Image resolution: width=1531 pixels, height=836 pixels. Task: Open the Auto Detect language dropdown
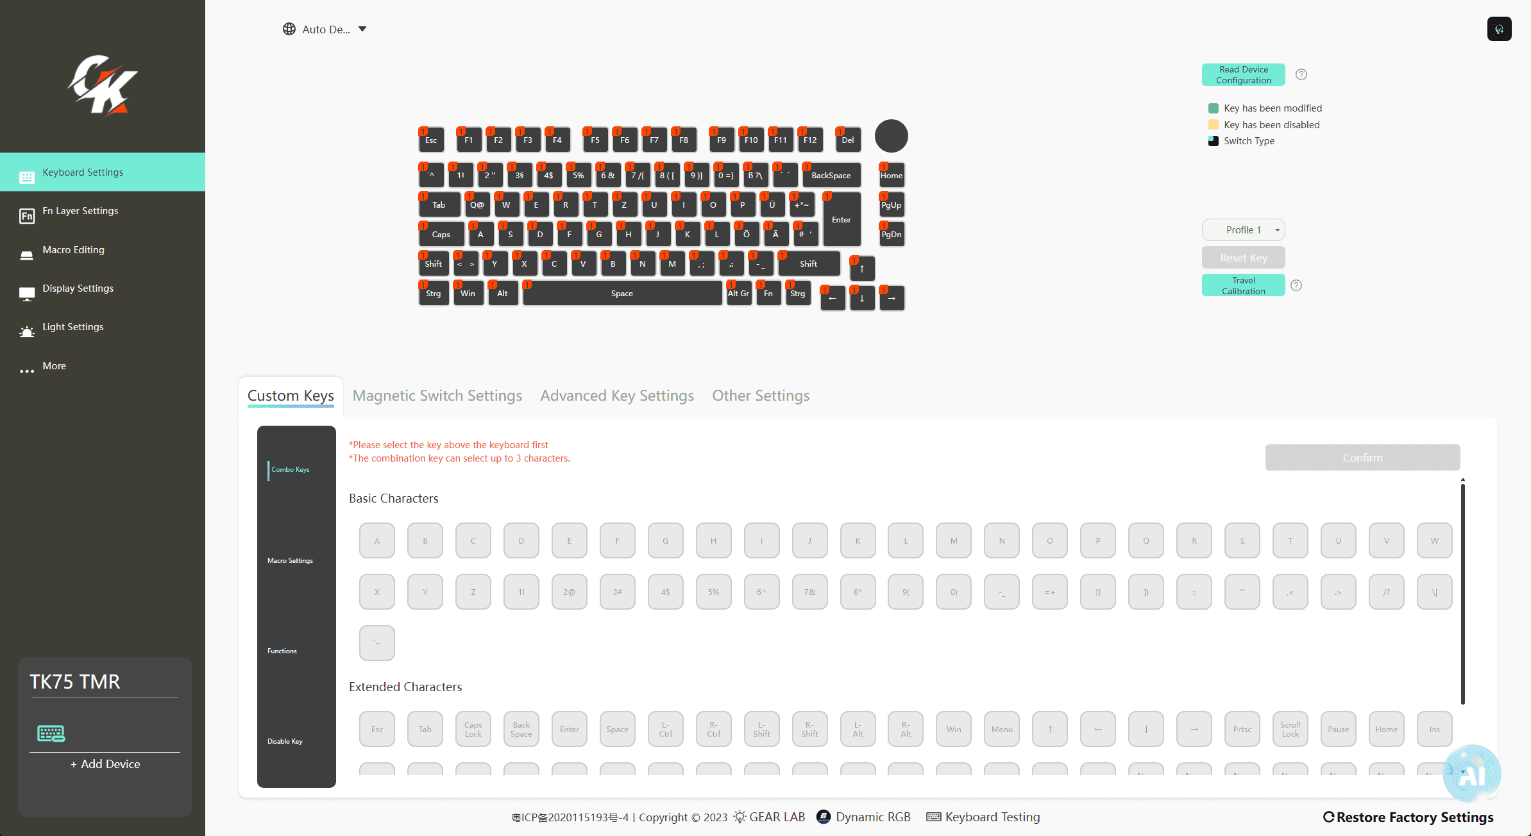tap(325, 29)
